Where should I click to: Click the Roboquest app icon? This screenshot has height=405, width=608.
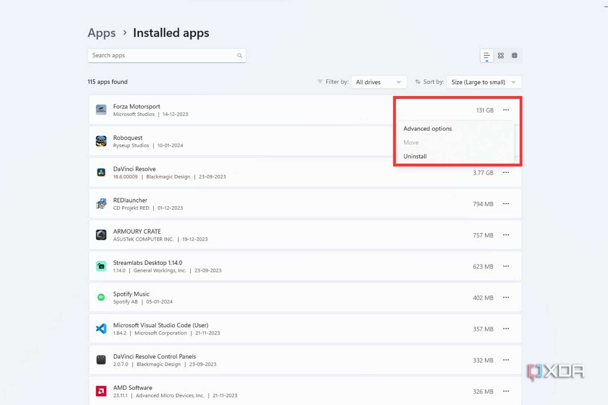101,141
